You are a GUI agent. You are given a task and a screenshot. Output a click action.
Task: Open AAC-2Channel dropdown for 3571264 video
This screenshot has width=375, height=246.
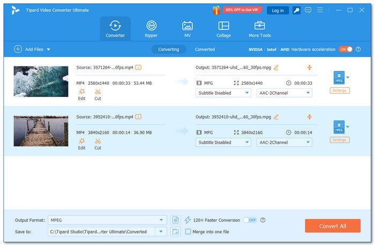tap(284, 93)
